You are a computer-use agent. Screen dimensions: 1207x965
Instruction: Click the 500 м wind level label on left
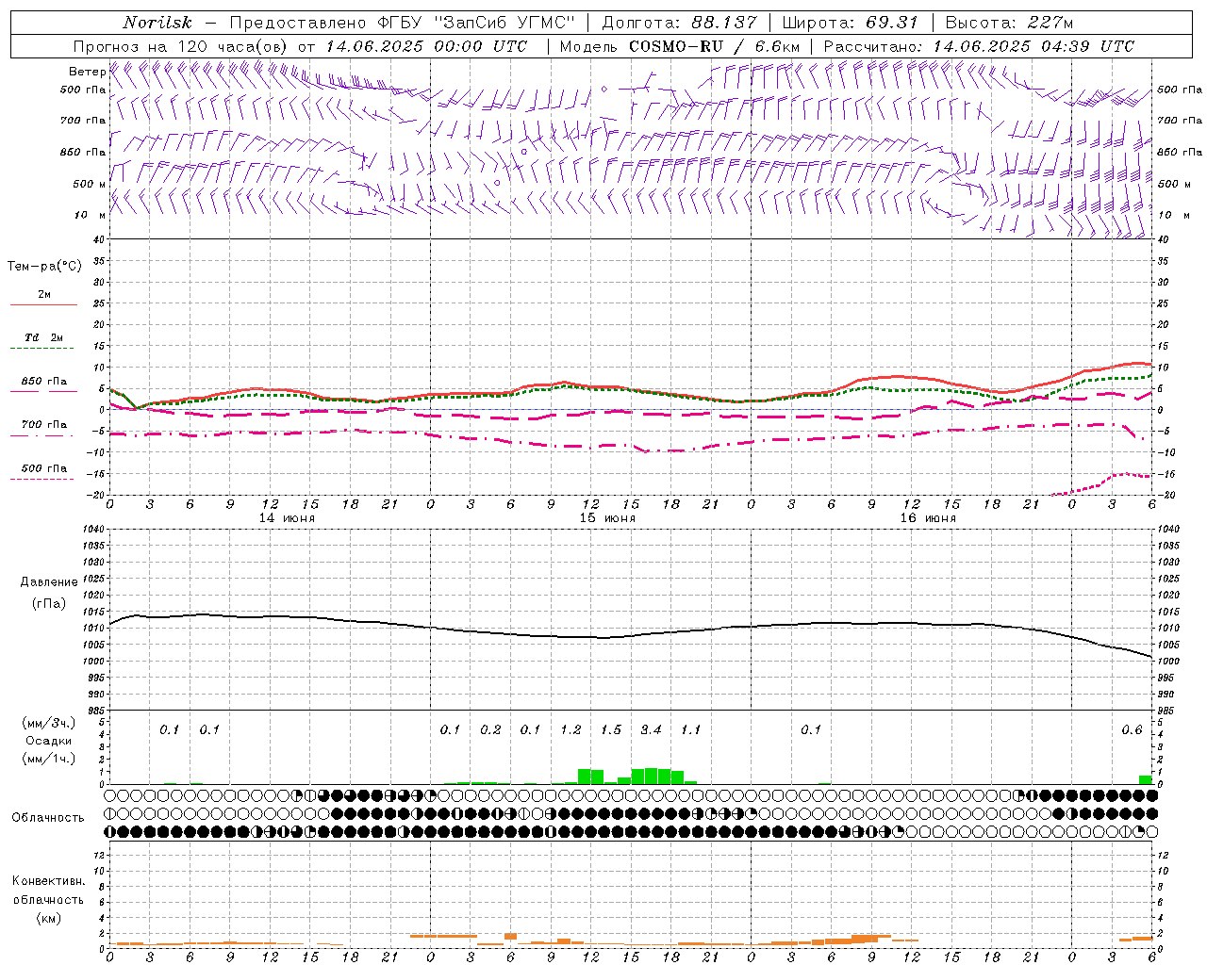pos(90,184)
